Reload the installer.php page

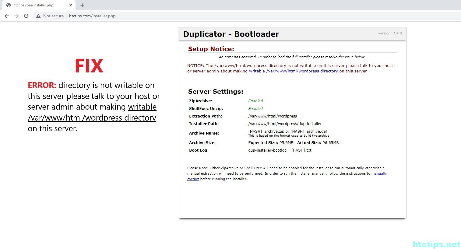[26, 16]
